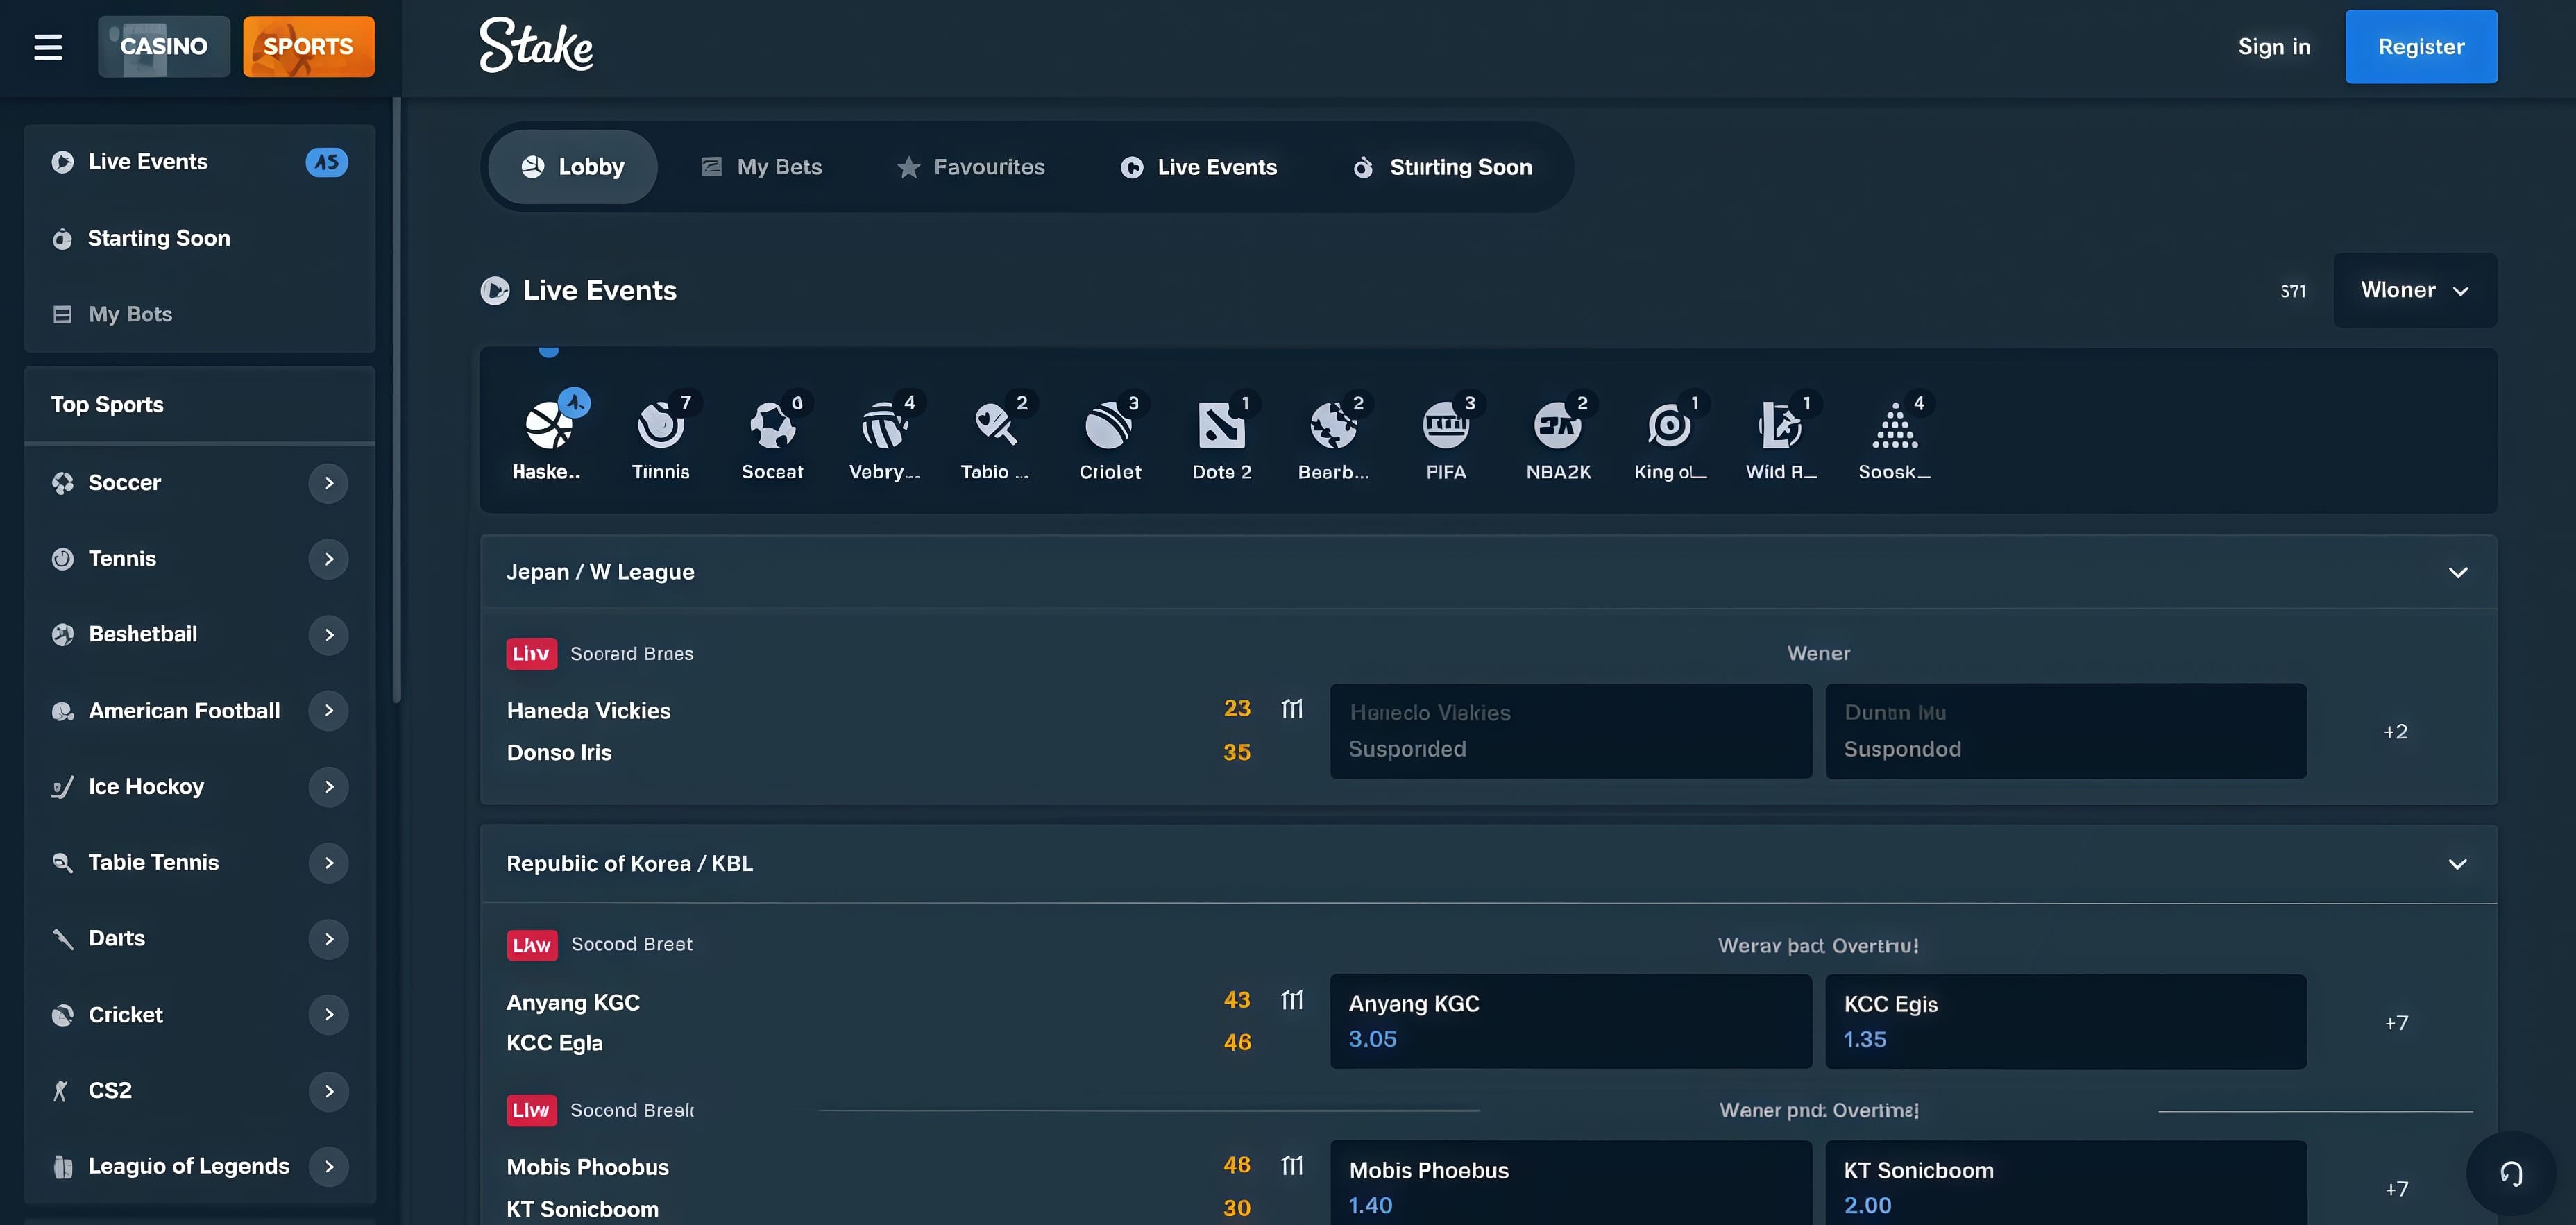Show +7 more markets for Mobis Phoobus
This screenshot has width=2576, height=1225.
click(2396, 1189)
